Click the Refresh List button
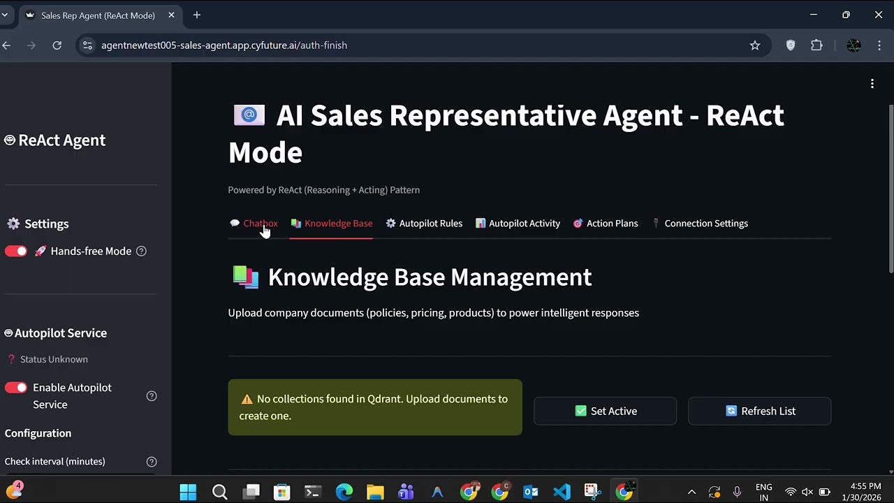Screen dimensions: 894x503 [x=759, y=411]
